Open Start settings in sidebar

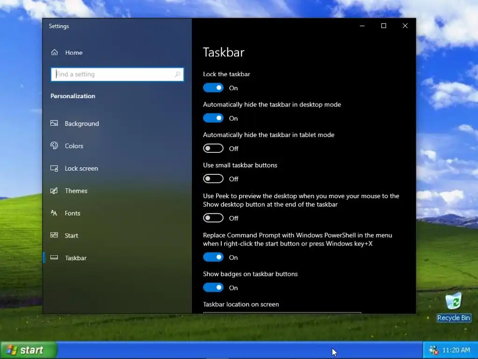tap(71, 236)
